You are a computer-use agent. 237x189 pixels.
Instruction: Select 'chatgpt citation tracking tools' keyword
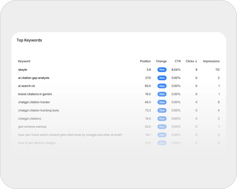click(x=39, y=110)
